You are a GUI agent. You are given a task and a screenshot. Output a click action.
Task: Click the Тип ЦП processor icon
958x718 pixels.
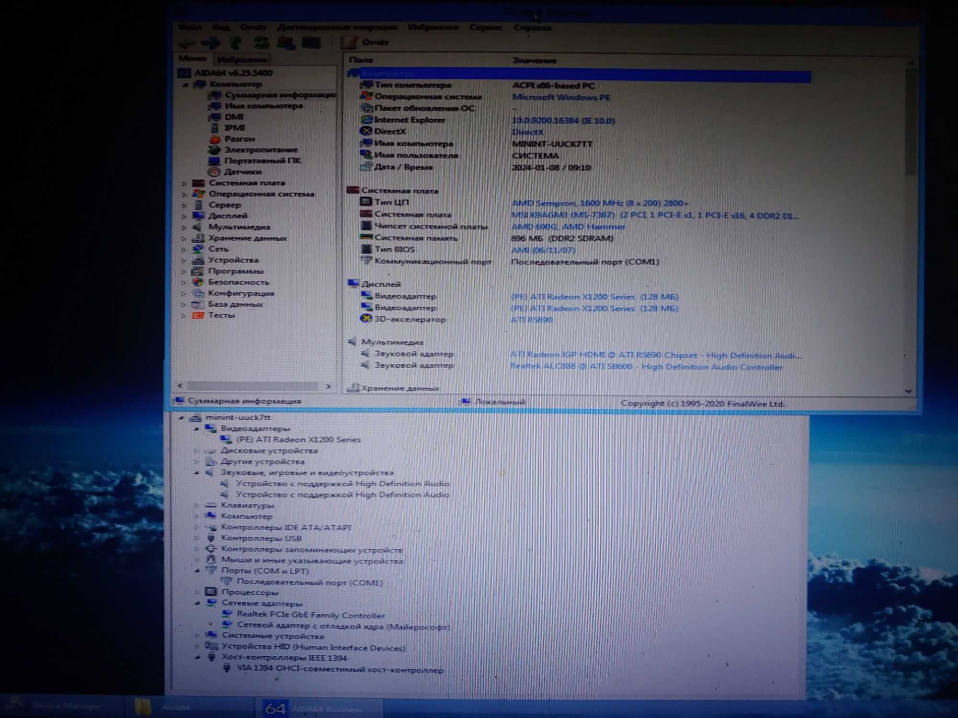pos(366,202)
